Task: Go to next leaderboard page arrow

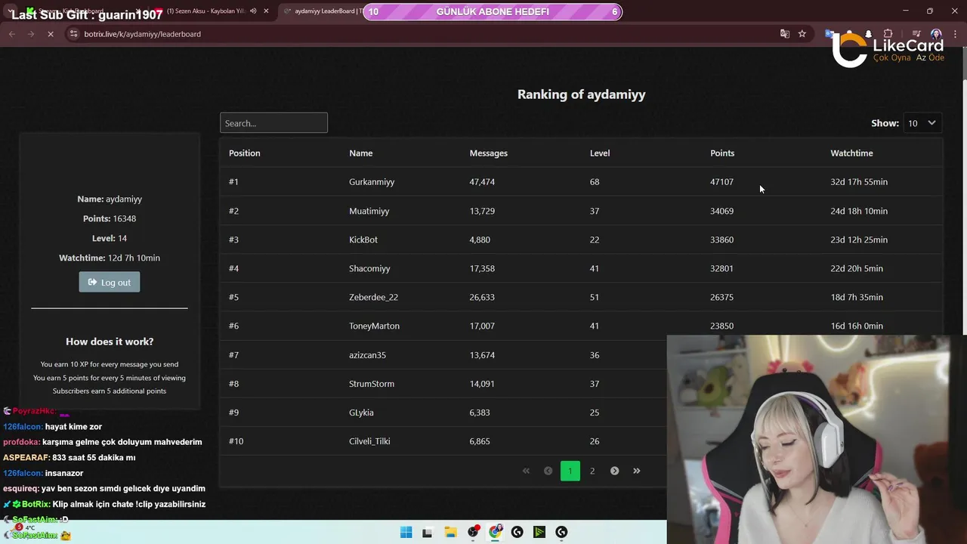Action: tap(614, 471)
